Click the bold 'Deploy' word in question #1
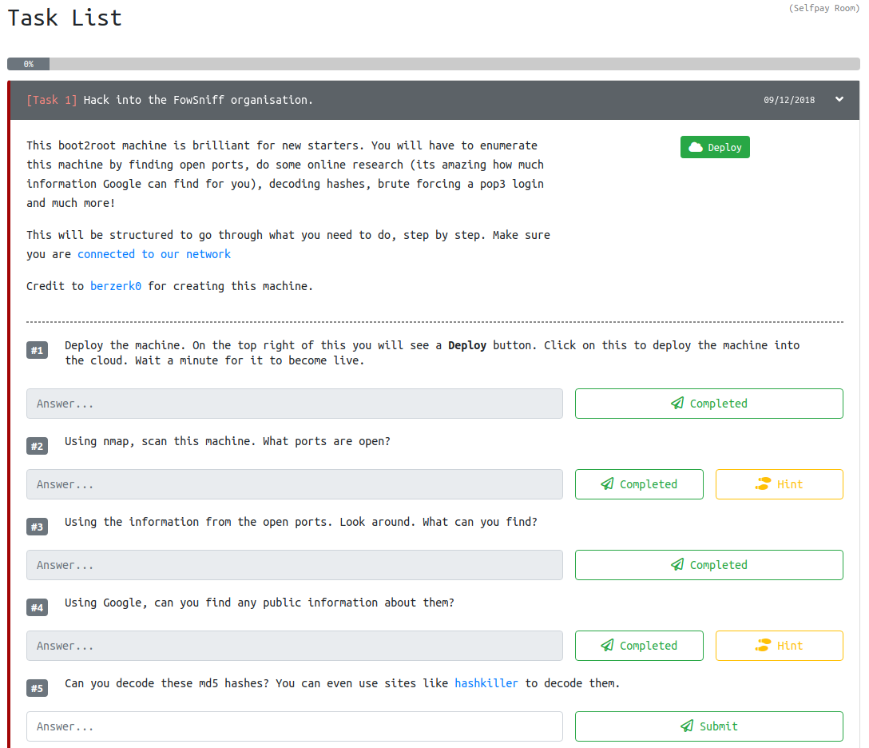The width and height of the screenshot is (869, 748). click(467, 345)
